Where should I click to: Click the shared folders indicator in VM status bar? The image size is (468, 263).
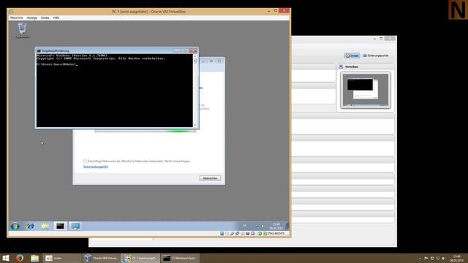242,234
